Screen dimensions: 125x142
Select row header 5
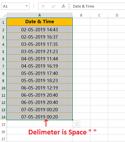pyautogui.click(x=3, y=51)
